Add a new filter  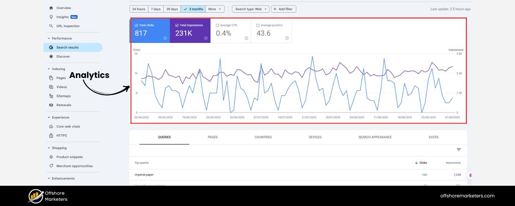coord(284,9)
